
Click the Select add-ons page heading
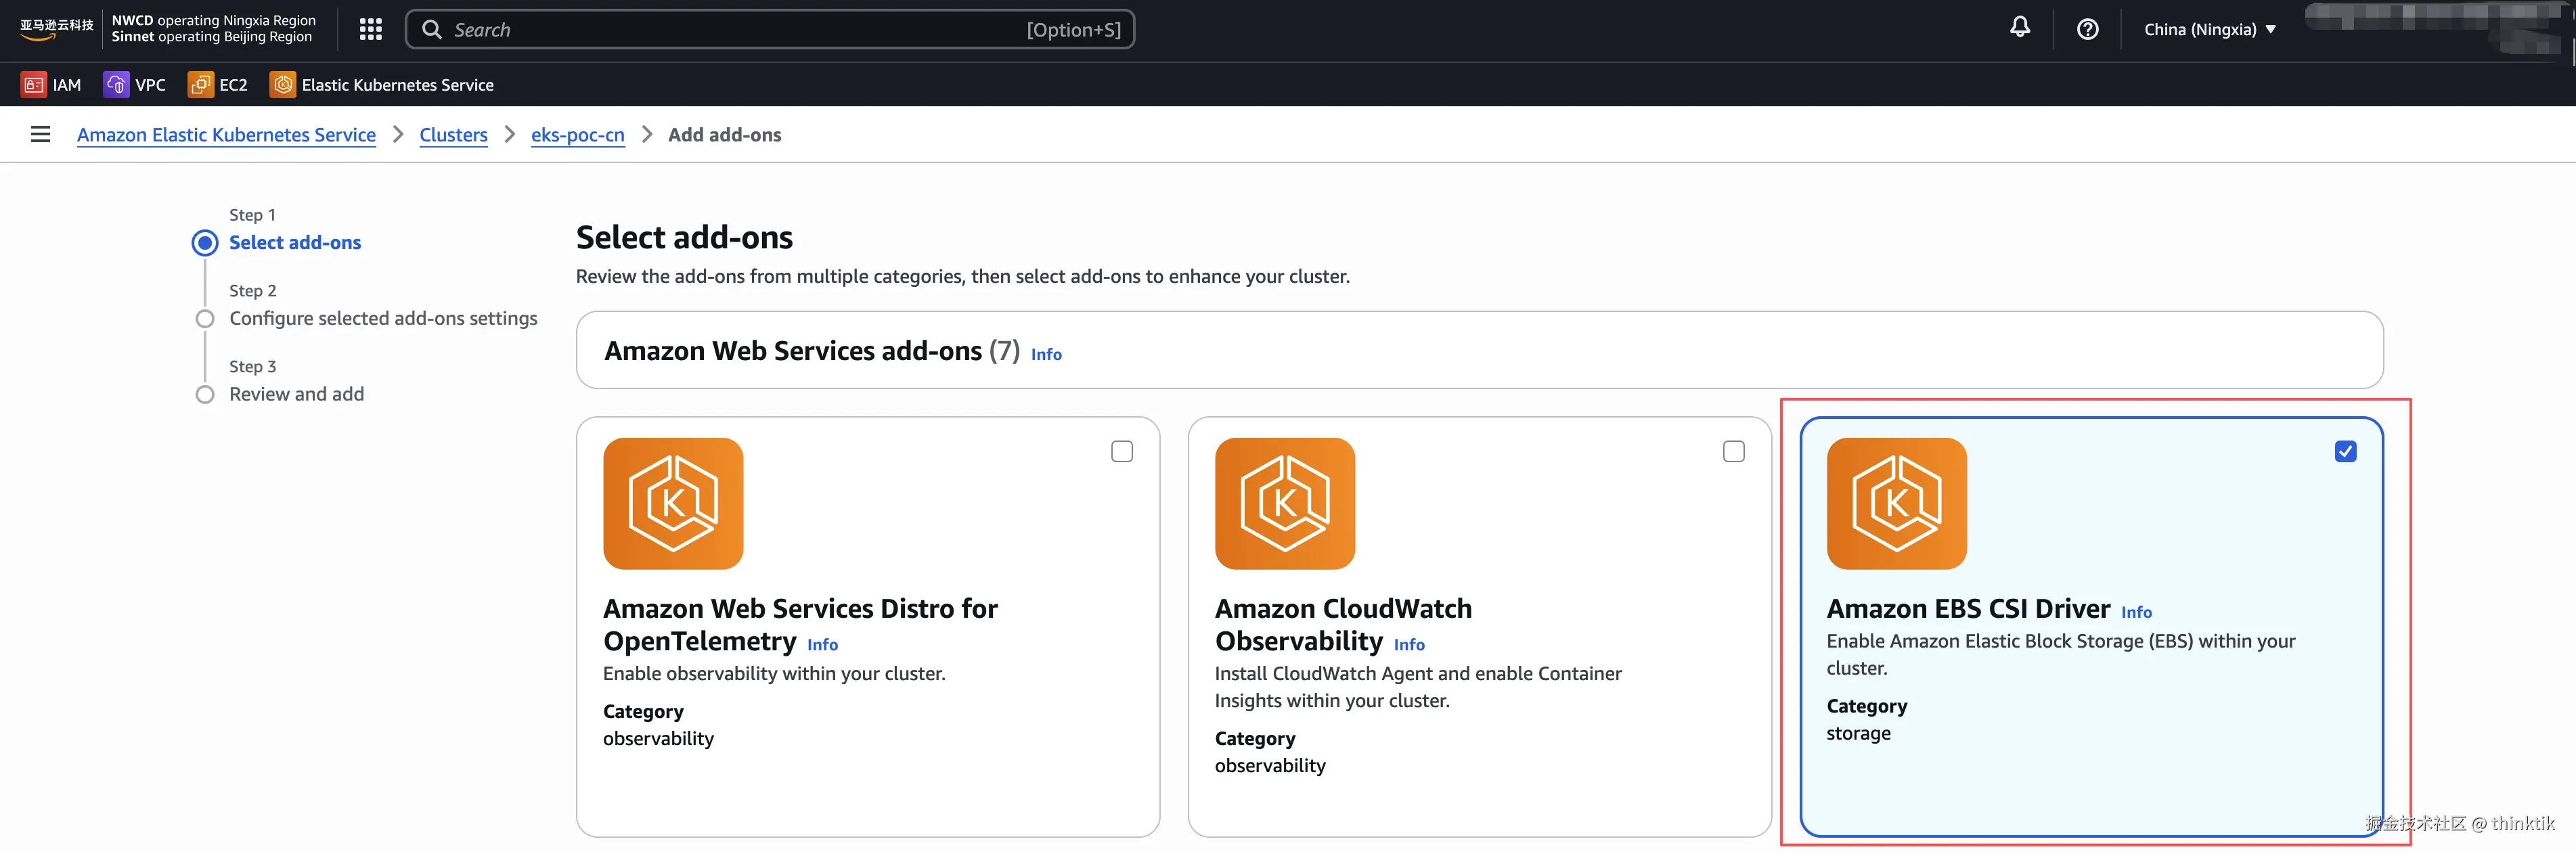[x=684, y=238]
